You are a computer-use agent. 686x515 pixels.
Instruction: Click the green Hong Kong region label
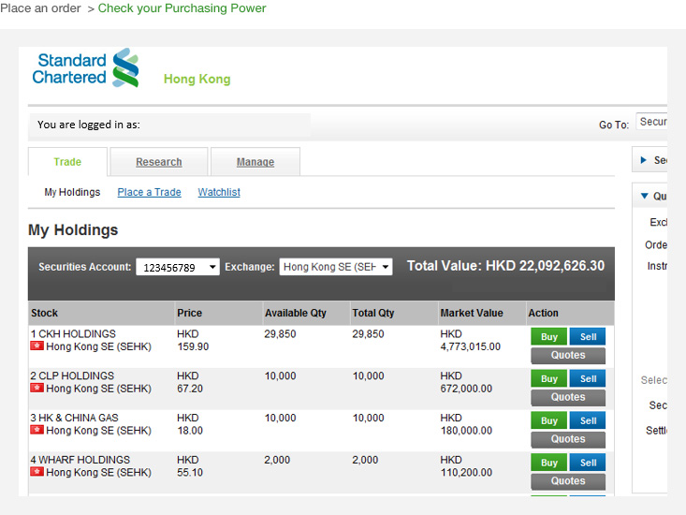[197, 79]
